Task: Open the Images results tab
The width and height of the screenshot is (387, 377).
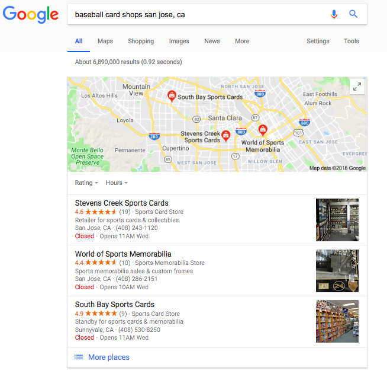Action: pyautogui.click(x=179, y=41)
